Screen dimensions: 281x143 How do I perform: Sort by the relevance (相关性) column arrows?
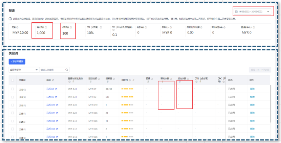tap(134, 80)
